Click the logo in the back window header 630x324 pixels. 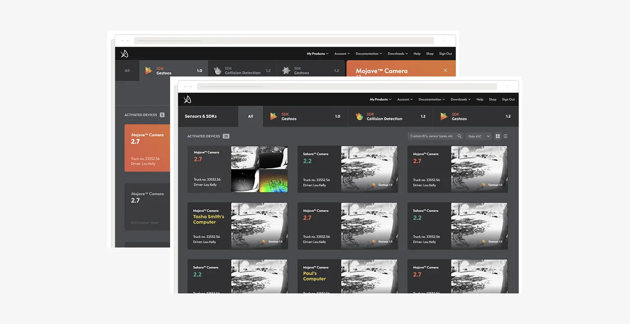(125, 54)
